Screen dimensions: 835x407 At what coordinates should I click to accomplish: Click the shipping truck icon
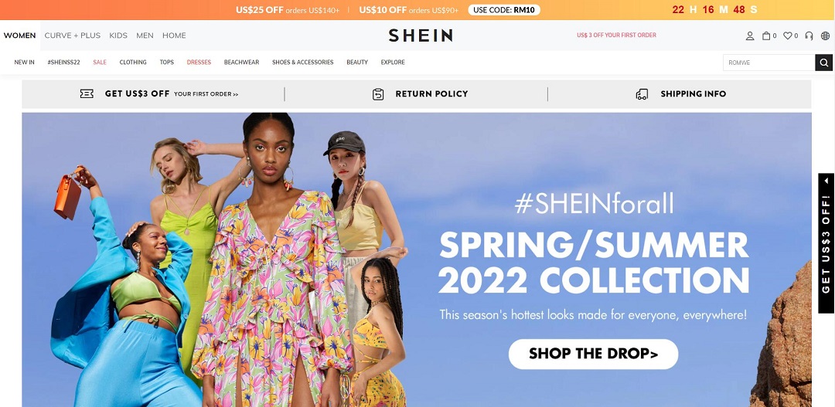pos(642,94)
